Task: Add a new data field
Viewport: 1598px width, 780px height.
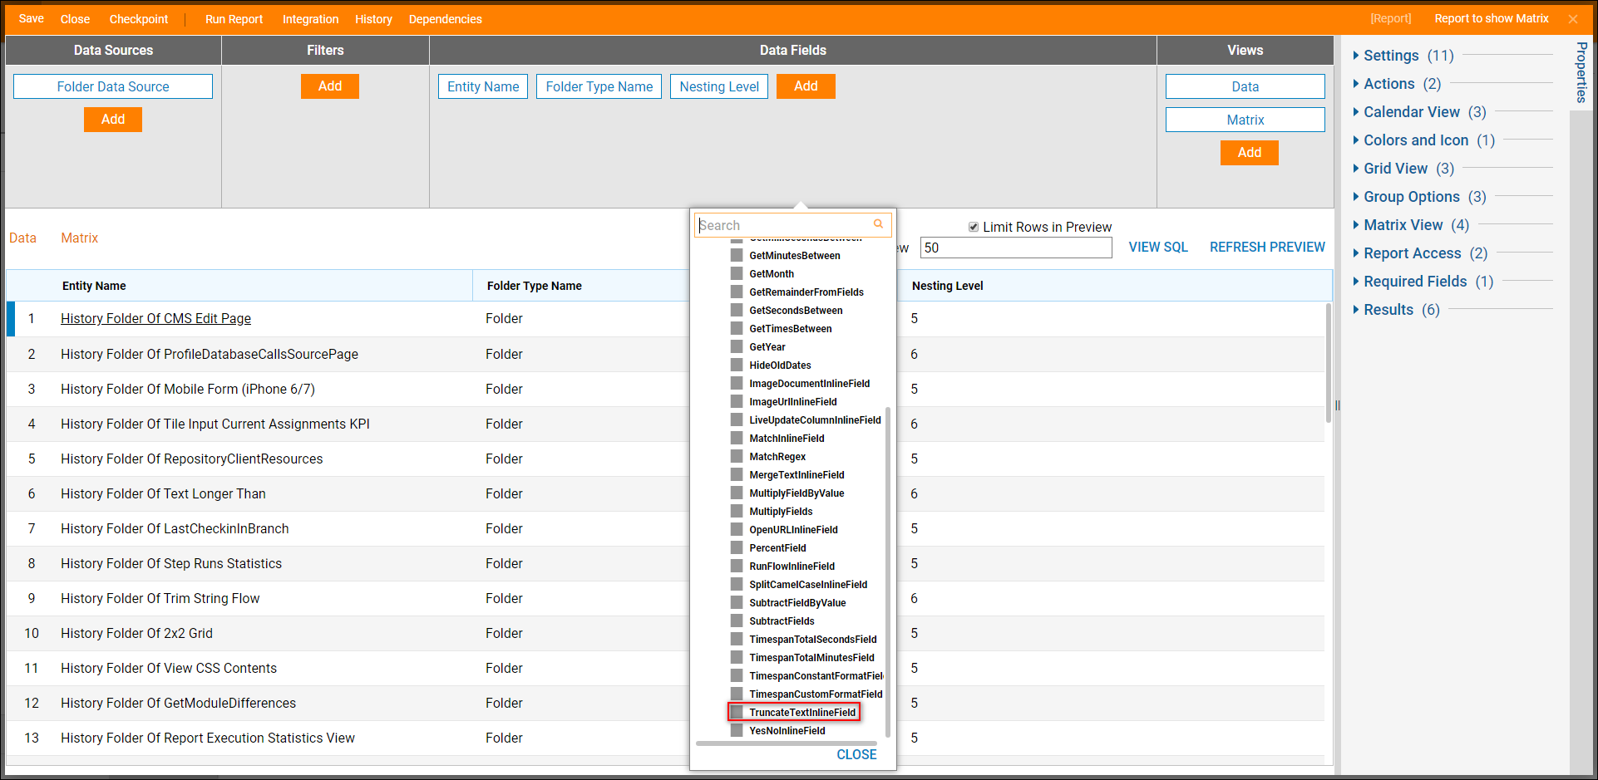Action: [x=806, y=86]
